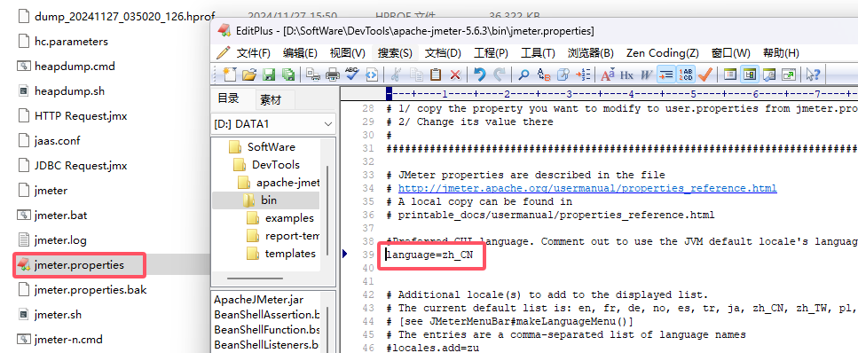Open the 工具(T) menu

(x=538, y=53)
